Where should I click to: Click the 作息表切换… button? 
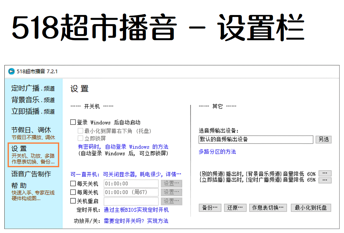click(268, 208)
